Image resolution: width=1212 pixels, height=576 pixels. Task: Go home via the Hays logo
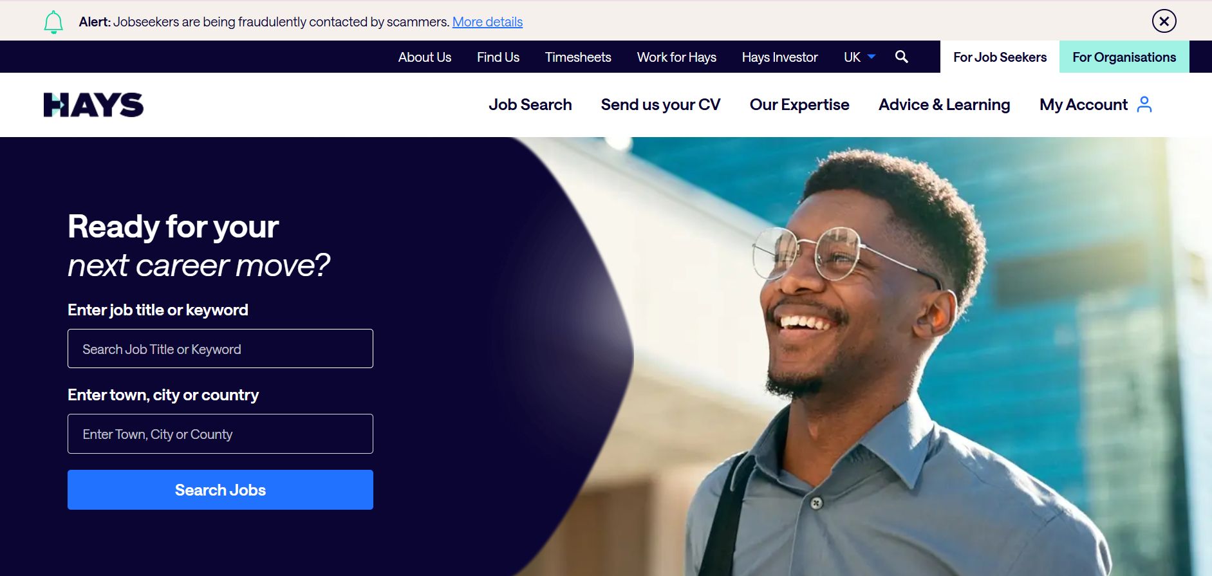(x=93, y=105)
